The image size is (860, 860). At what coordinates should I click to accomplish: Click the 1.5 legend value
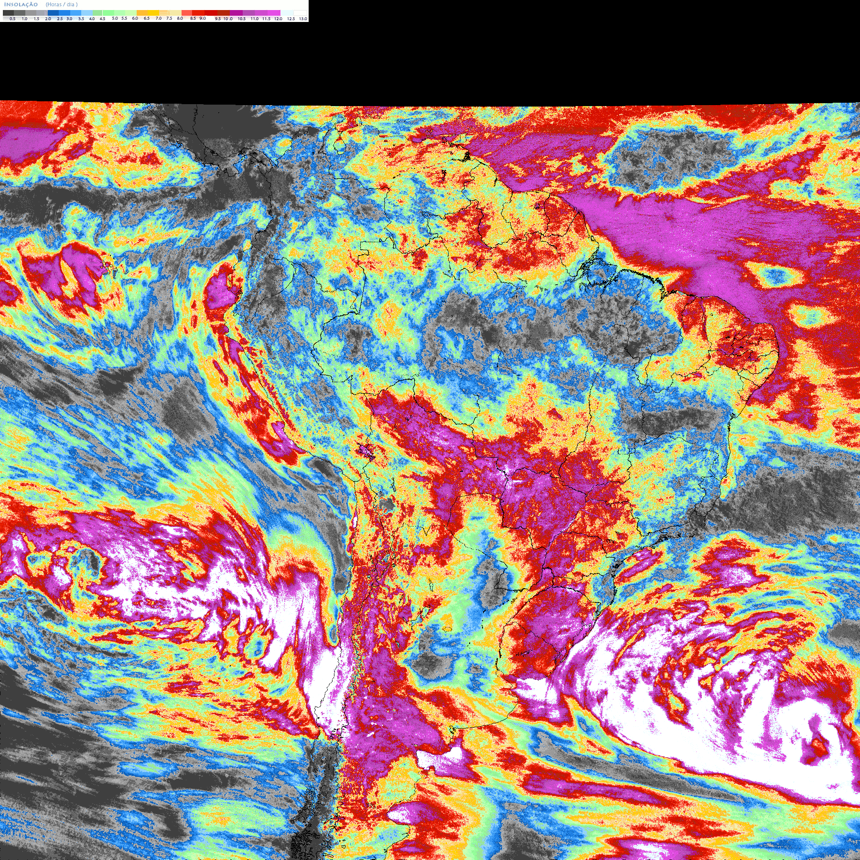[x=36, y=19]
